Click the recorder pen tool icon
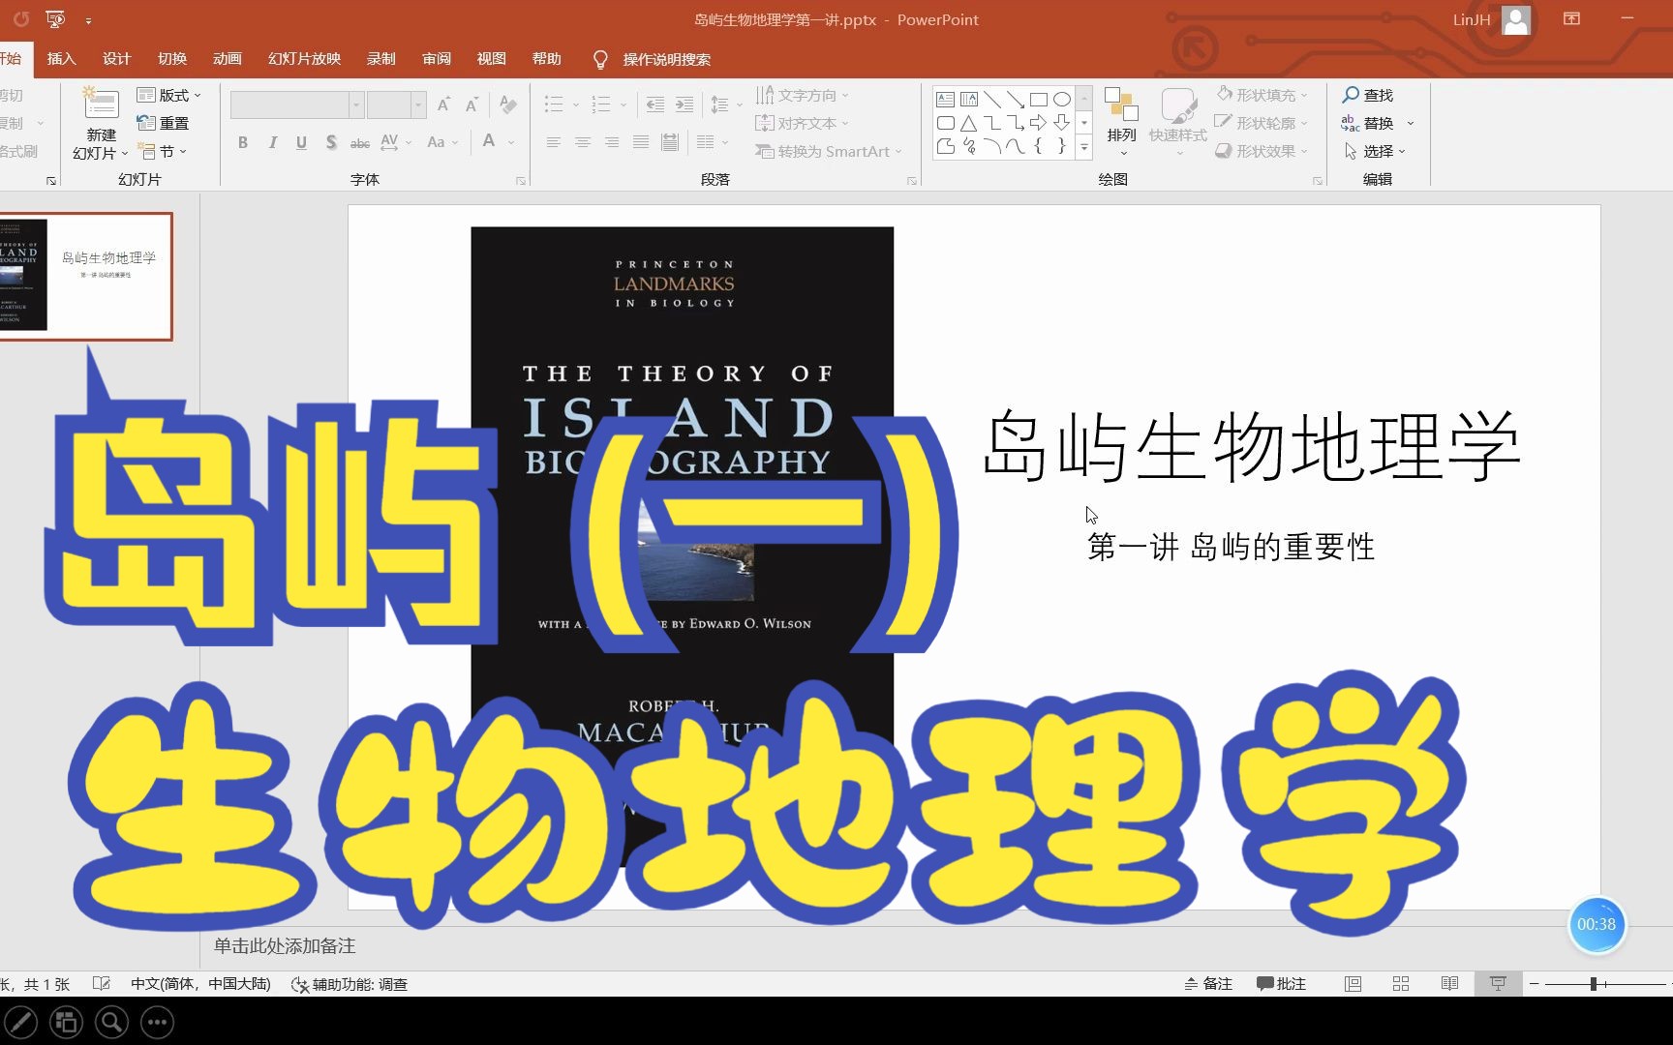 pos(20,1022)
